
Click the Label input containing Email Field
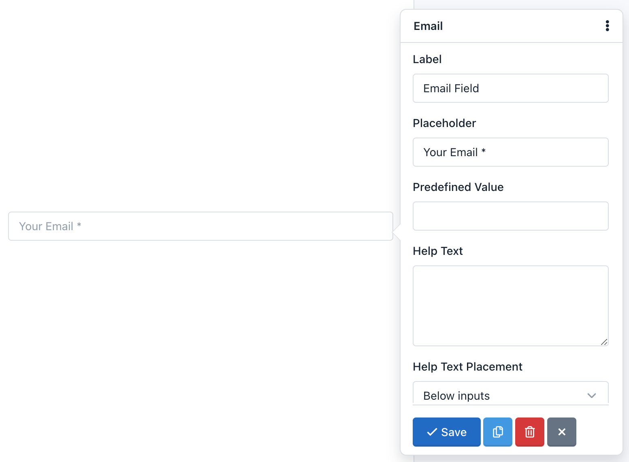(510, 88)
